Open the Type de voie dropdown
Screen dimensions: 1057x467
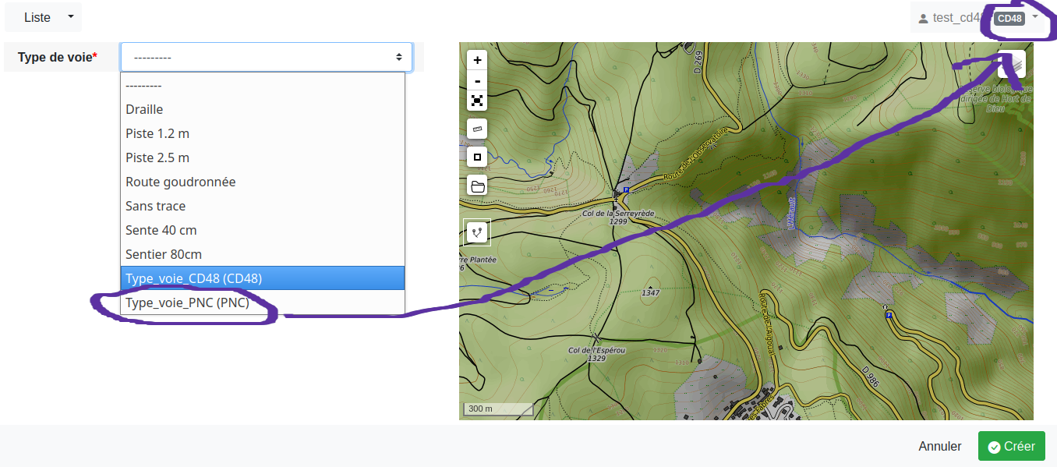(267, 57)
